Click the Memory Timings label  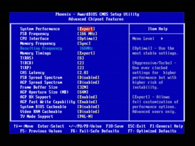tap(36, 53)
